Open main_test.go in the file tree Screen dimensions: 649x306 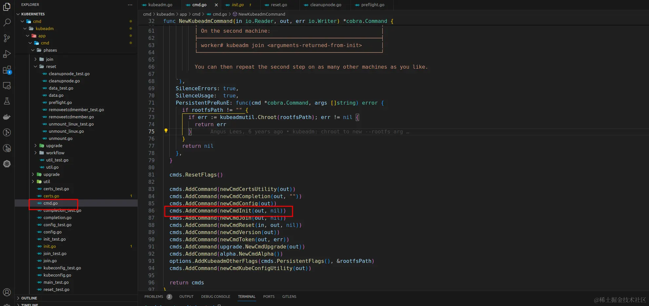click(x=56, y=282)
